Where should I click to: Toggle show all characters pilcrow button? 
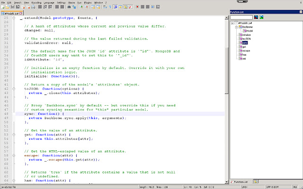pyautogui.click(x=110, y=7)
